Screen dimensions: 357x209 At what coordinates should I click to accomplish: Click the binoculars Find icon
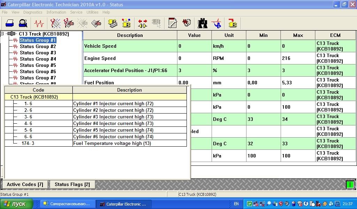tap(203, 23)
